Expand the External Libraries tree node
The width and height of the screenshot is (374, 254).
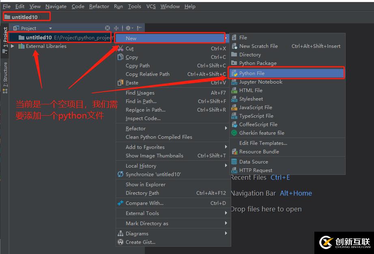pyautogui.click(x=13, y=46)
